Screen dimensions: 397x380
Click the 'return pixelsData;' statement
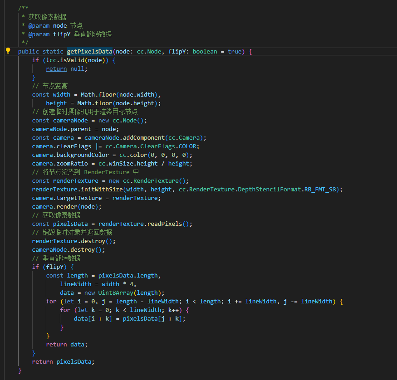pyautogui.click(x=64, y=361)
